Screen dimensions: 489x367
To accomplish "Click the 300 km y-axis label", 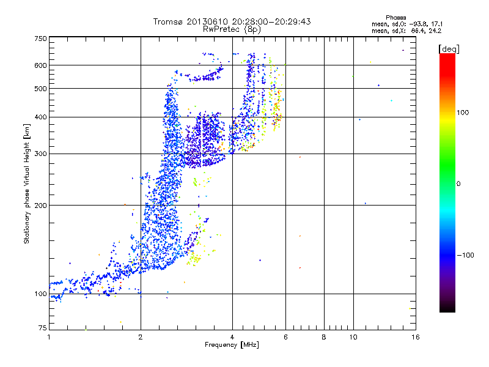I will coord(40,154).
